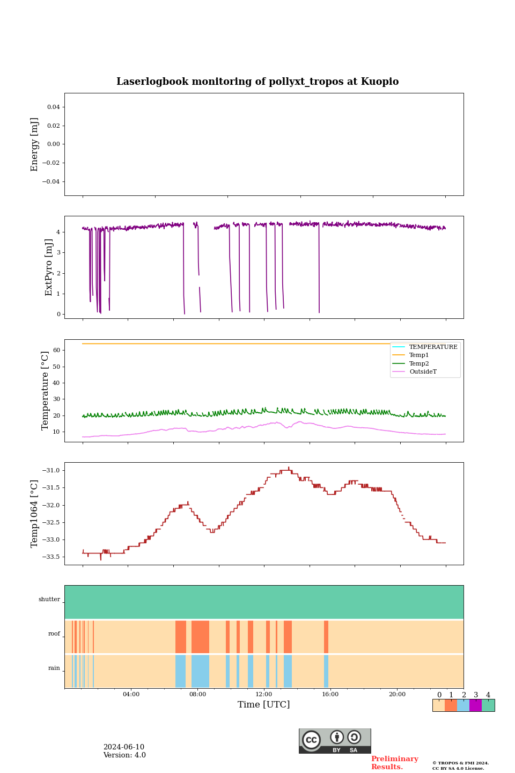Click the green colorbar swatch labeled 4
Viewport: 515px width, 773px height.
488,705
